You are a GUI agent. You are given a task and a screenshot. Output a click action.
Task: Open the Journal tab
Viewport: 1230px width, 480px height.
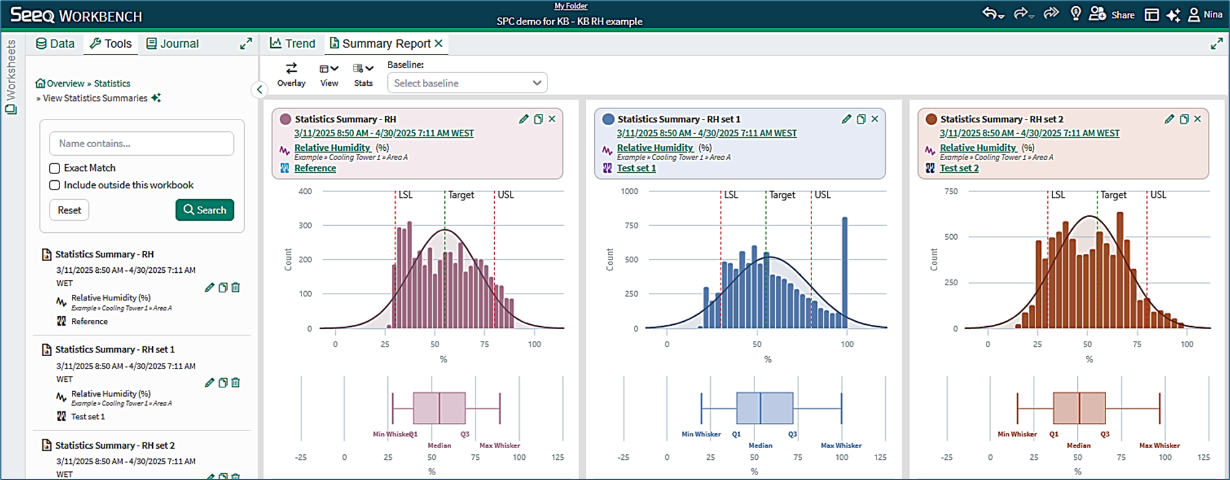click(172, 44)
